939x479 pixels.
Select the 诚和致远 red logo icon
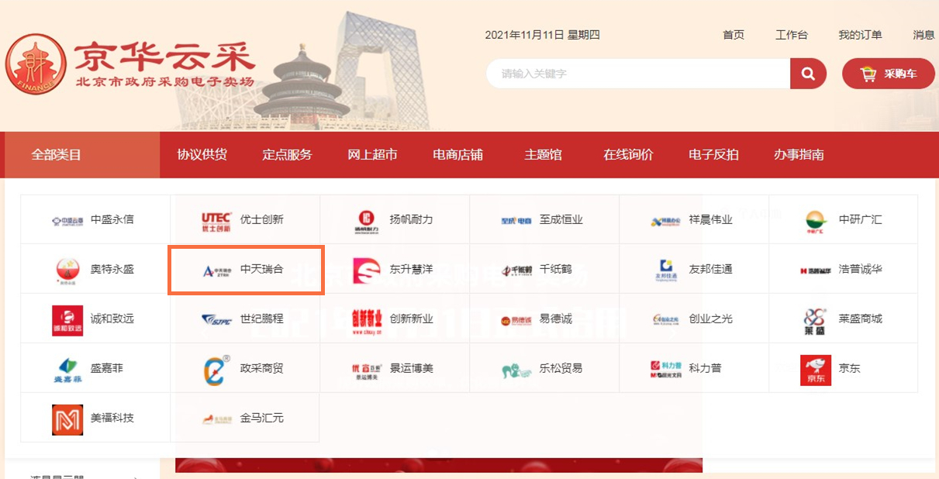coord(67,319)
